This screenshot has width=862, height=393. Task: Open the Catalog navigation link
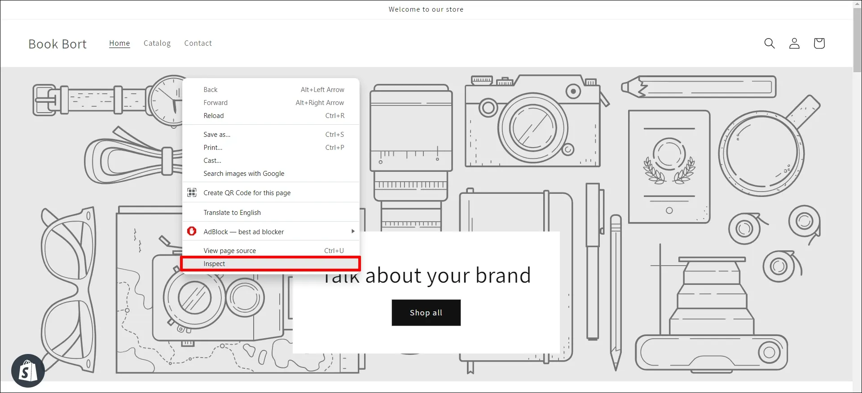tap(157, 43)
